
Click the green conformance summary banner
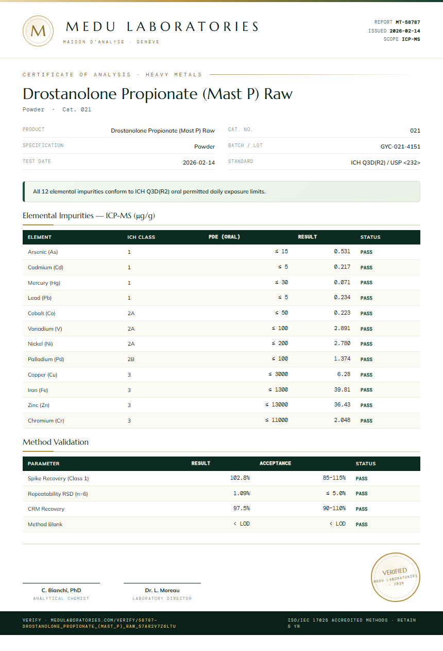[x=221, y=191]
